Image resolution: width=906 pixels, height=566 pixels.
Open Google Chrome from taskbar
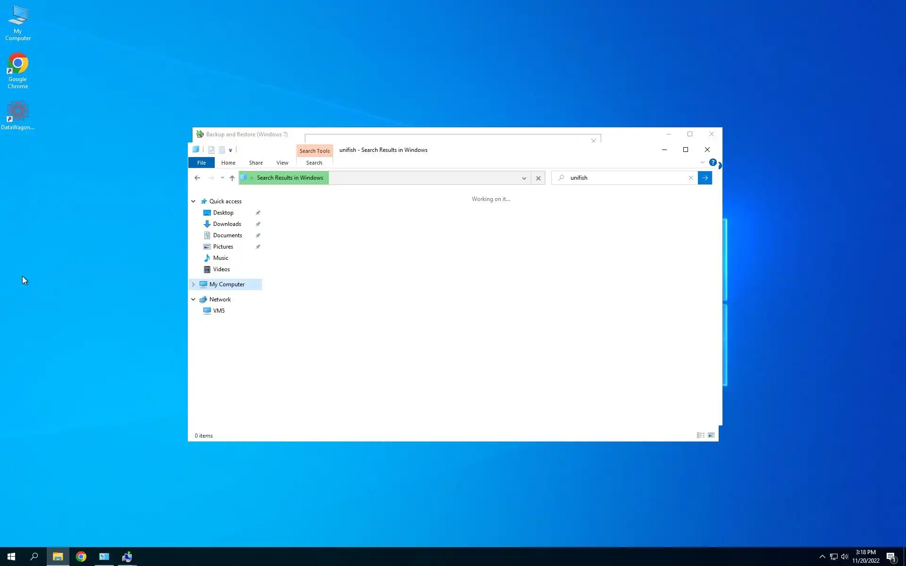(x=81, y=557)
